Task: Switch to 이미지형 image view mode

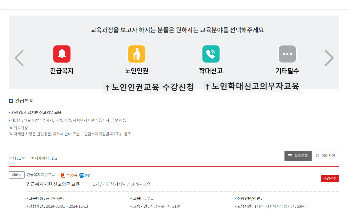Action: 326,156
